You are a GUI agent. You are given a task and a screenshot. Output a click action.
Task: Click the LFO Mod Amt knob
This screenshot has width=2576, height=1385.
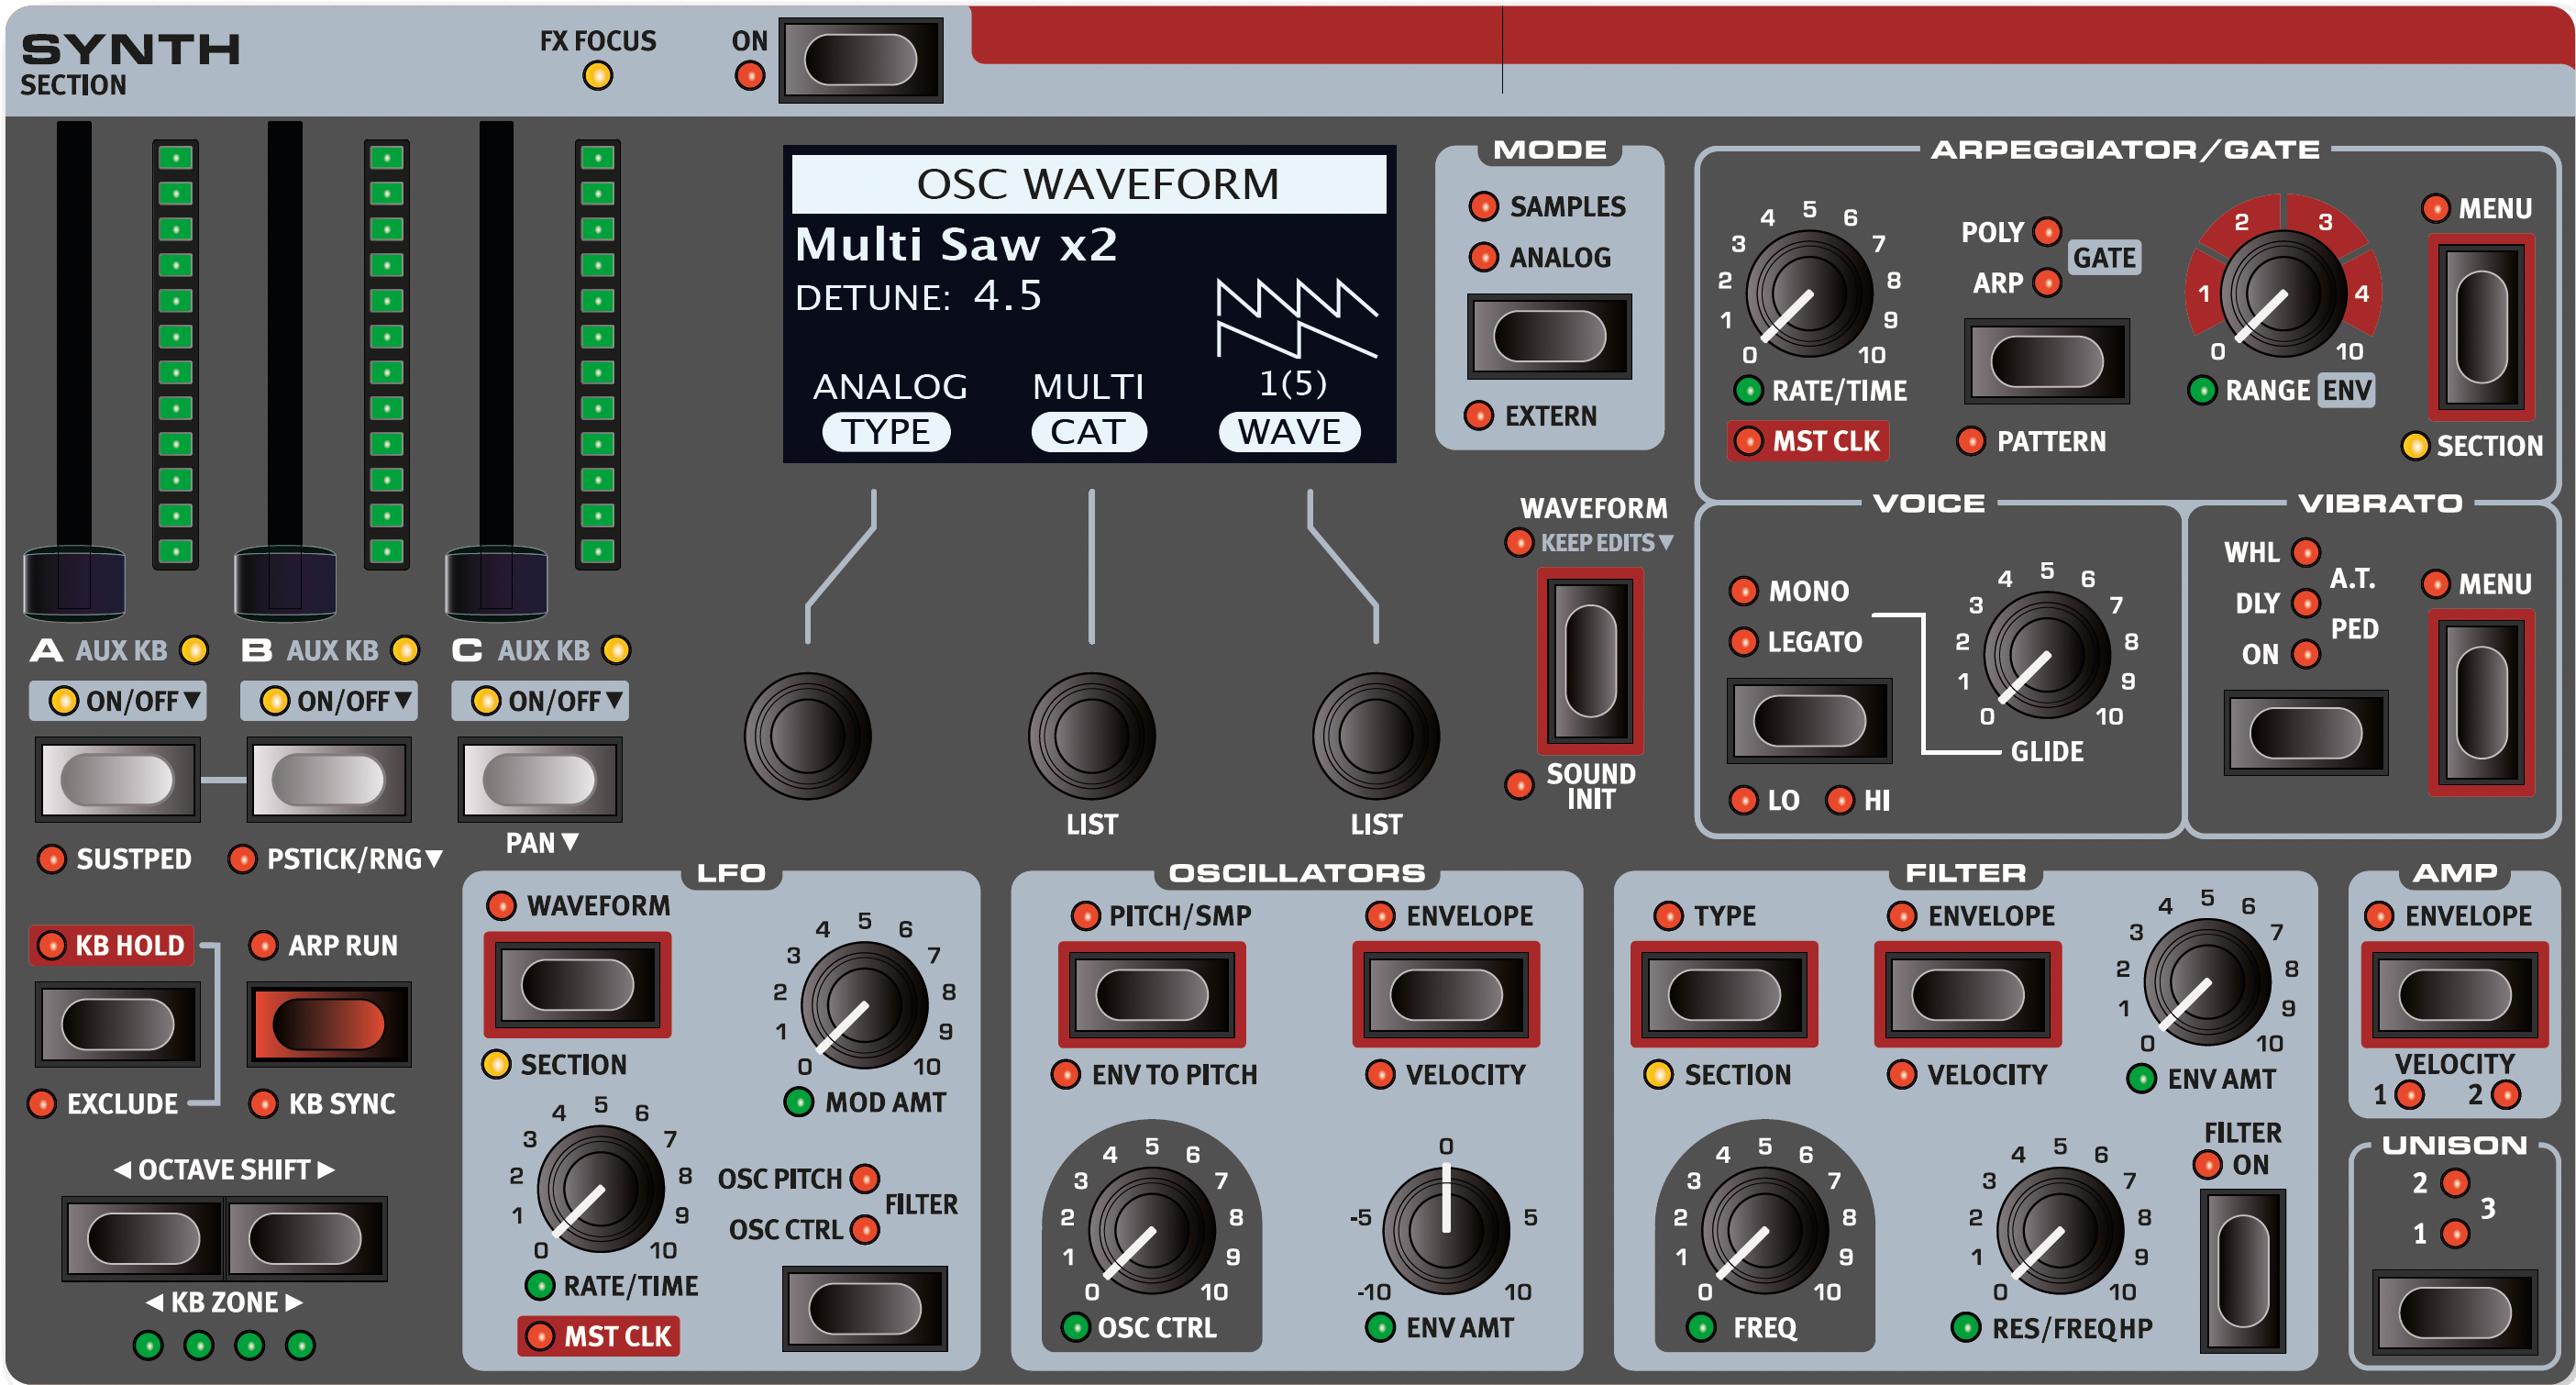864,1005
